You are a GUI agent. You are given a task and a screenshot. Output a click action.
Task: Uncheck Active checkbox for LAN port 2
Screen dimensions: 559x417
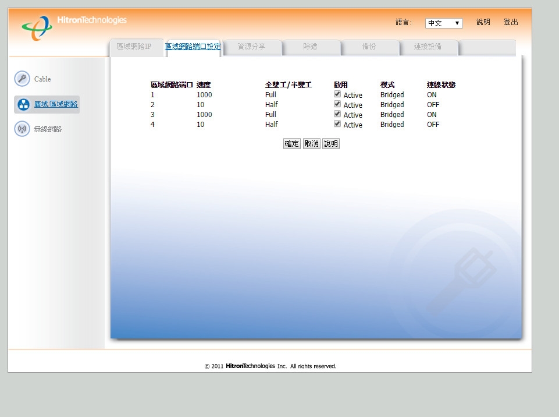click(x=337, y=104)
